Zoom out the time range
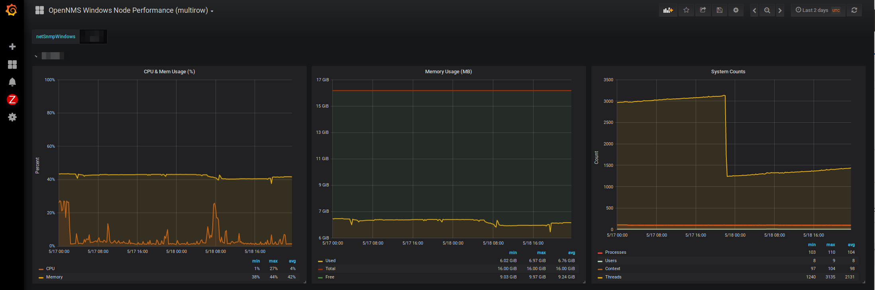 [767, 11]
